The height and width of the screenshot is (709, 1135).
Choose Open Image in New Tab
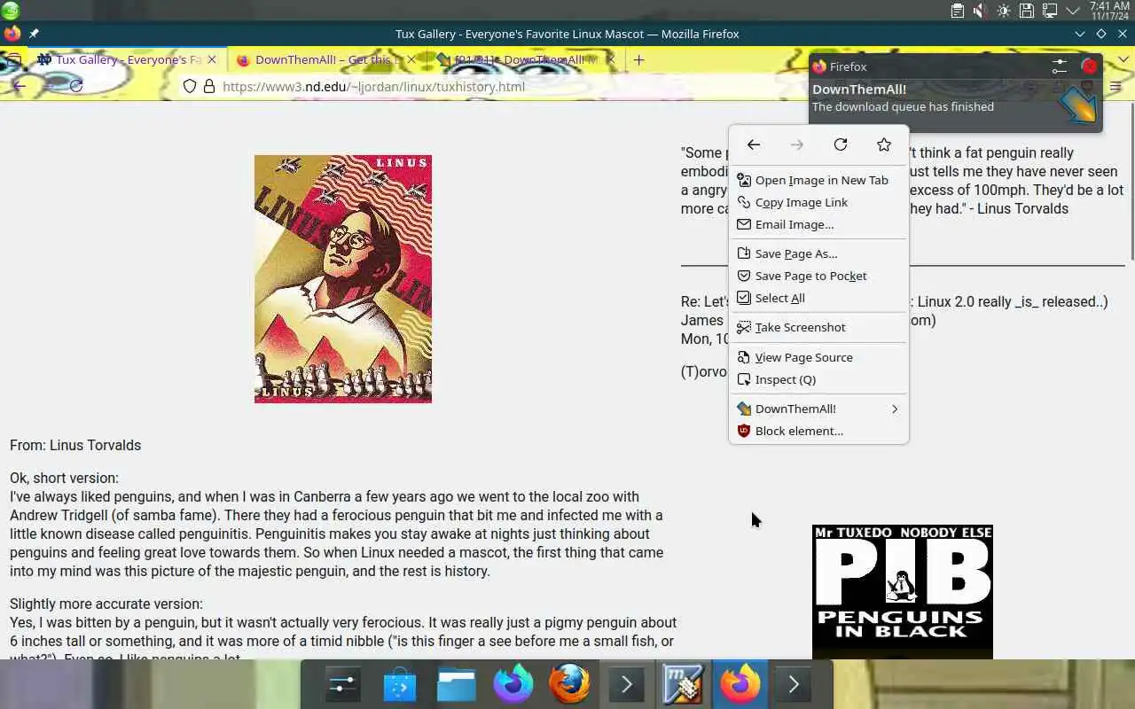click(x=818, y=180)
